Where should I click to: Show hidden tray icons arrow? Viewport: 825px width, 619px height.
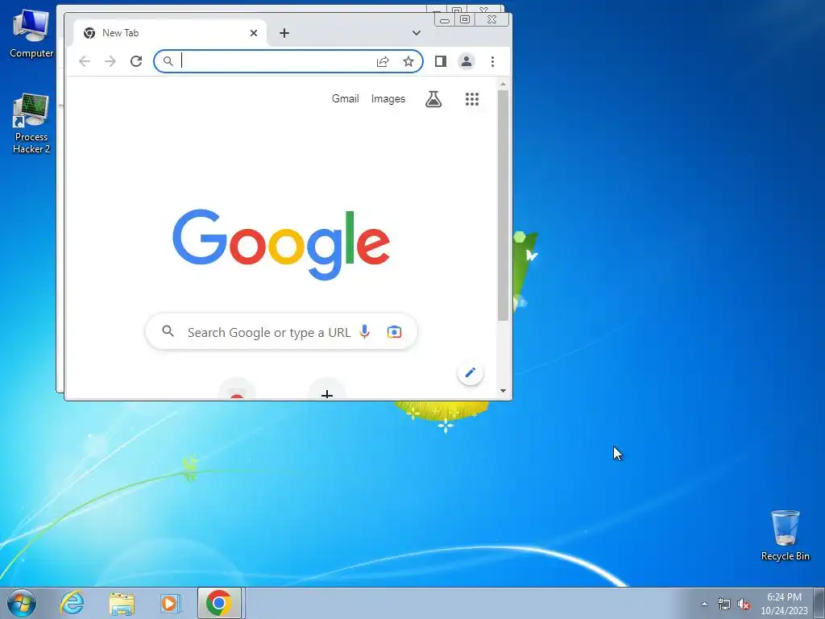(704, 604)
